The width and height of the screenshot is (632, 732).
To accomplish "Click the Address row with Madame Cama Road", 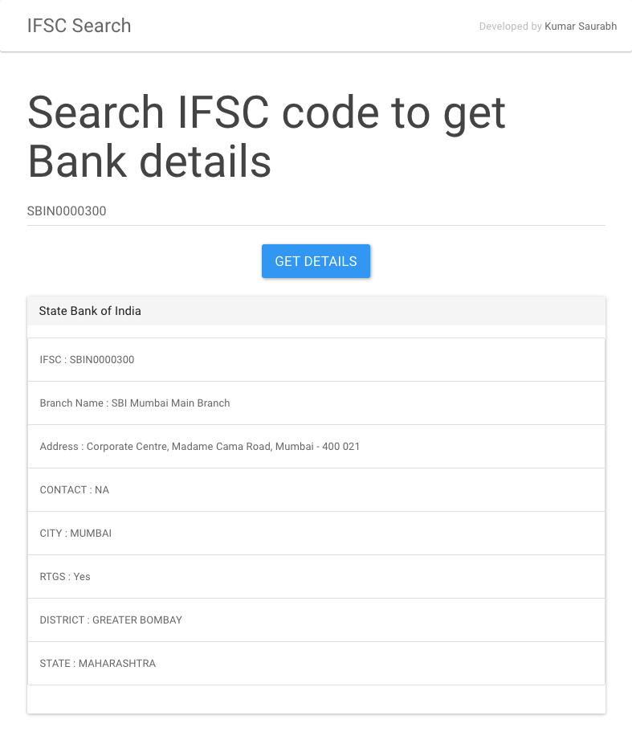I will (x=316, y=446).
